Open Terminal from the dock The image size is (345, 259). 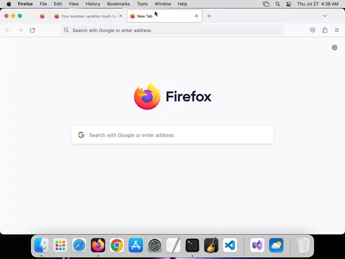point(192,245)
